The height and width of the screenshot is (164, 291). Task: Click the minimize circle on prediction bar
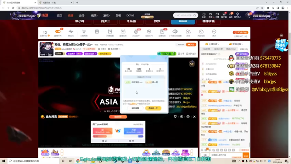click(x=188, y=117)
